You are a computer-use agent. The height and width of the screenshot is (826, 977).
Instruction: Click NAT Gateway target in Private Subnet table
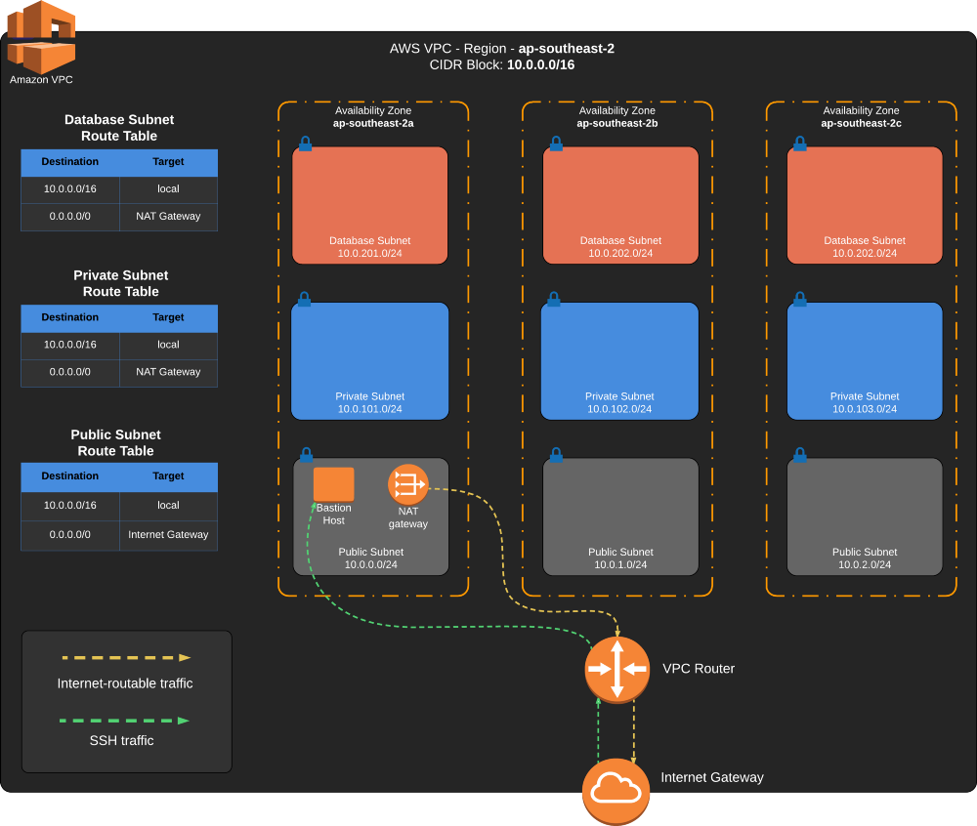(168, 372)
